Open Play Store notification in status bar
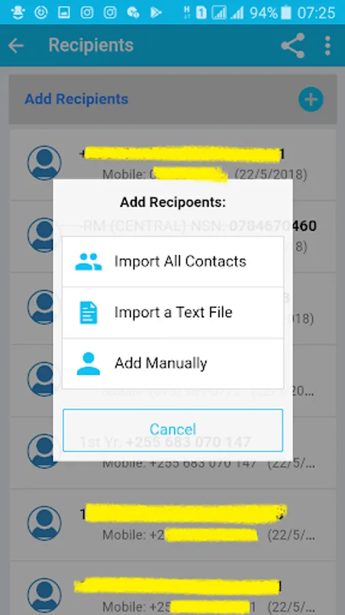Viewport: 345px width, 615px height. pyautogui.click(x=156, y=12)
